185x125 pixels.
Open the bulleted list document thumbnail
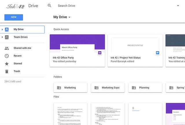pos(108,114)
